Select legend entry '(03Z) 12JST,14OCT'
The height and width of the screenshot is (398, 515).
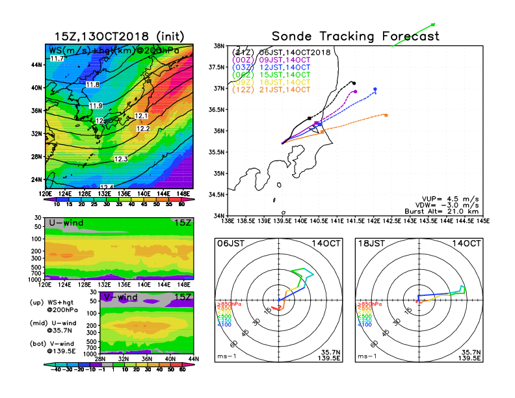(x=271, y=68)
